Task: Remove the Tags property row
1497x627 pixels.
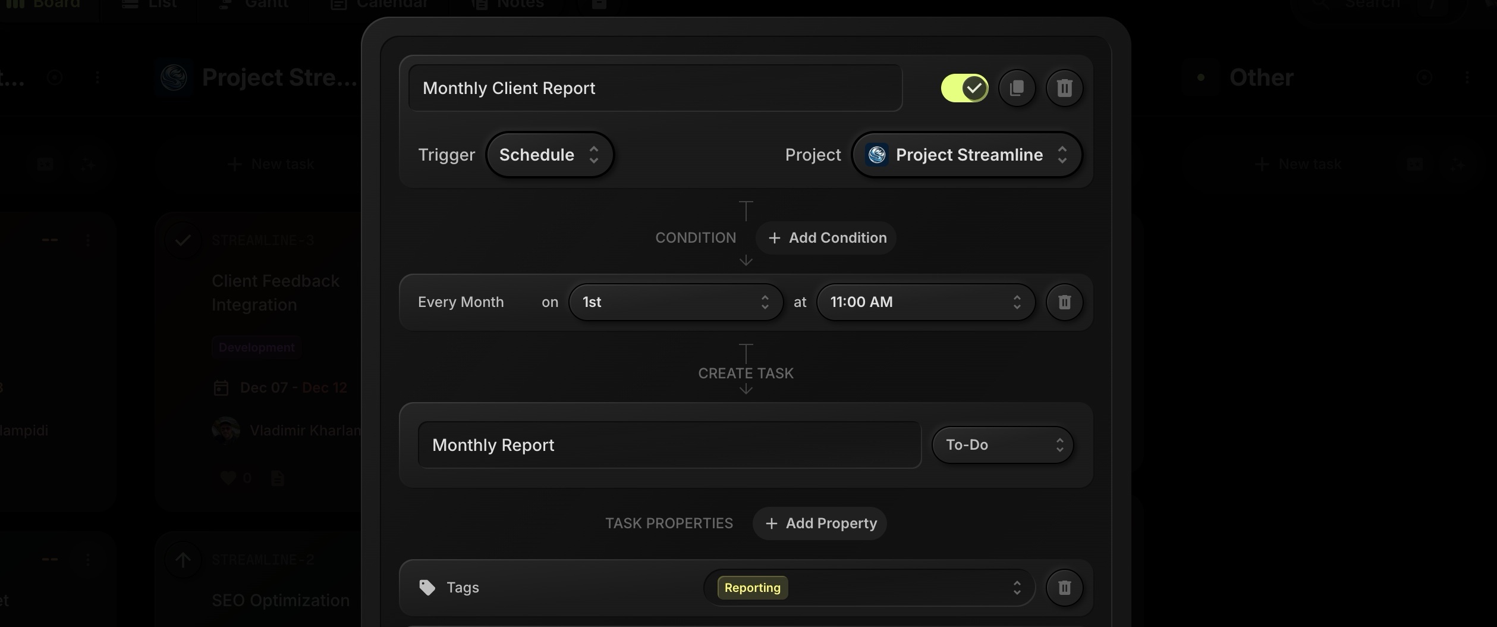Action: (1064, 587)
